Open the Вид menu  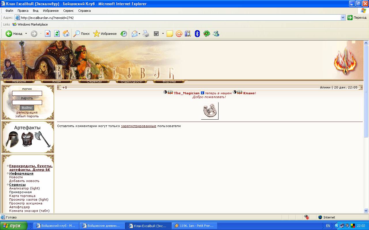click(35, 11)
